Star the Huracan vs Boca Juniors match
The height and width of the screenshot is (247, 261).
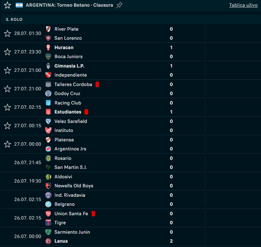point(7,52)
